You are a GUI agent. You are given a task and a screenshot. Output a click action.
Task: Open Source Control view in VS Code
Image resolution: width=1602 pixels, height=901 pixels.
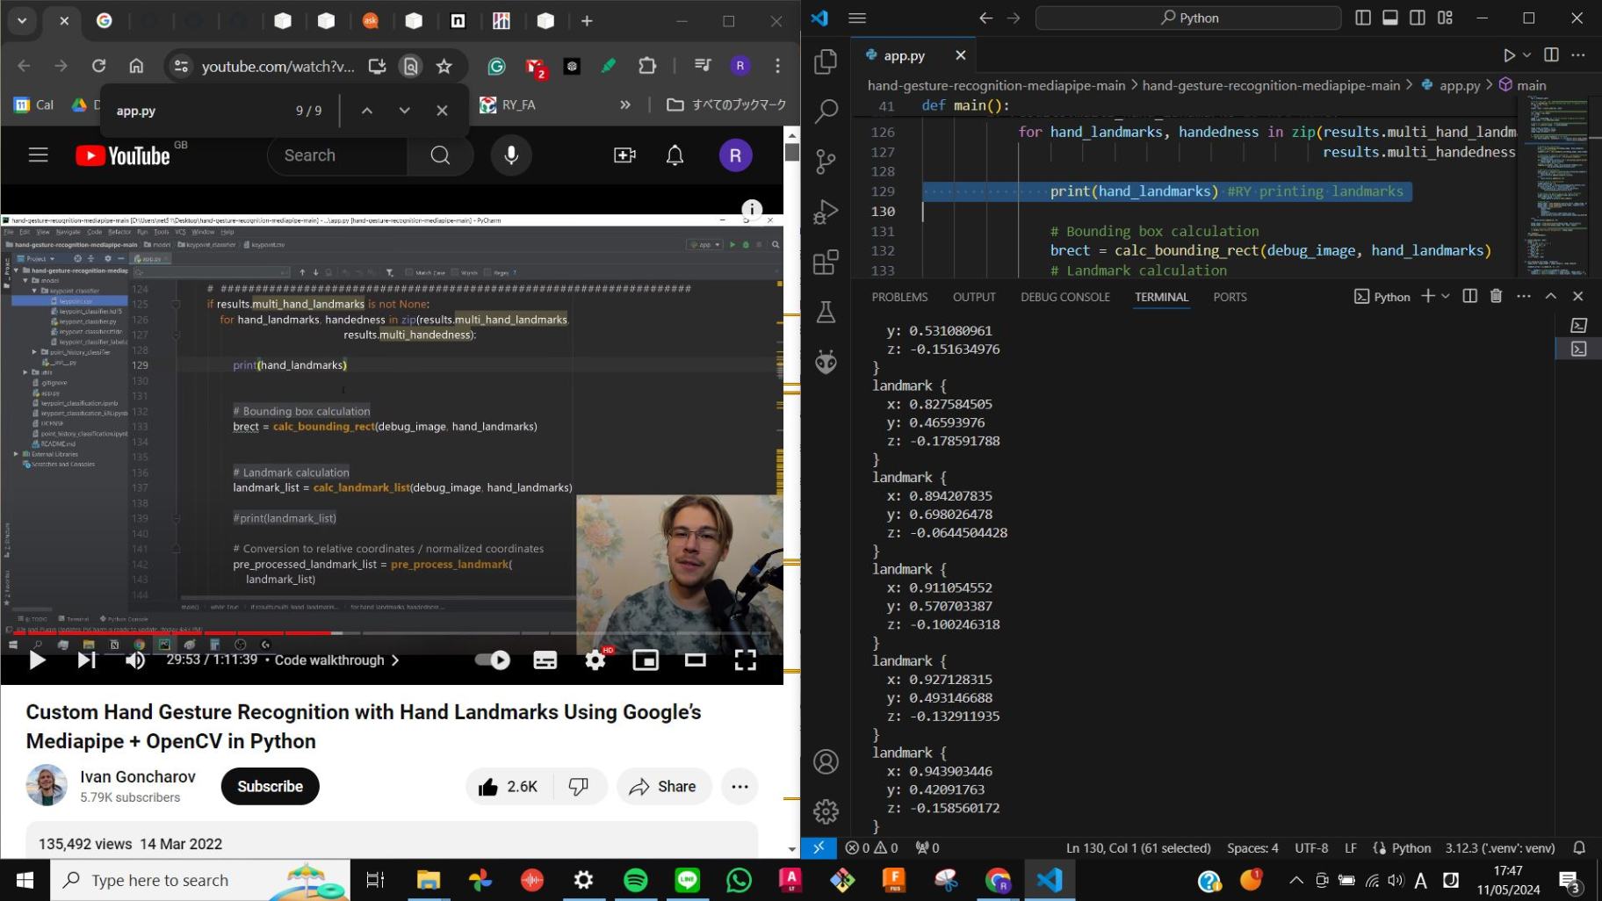pos(826,162)
